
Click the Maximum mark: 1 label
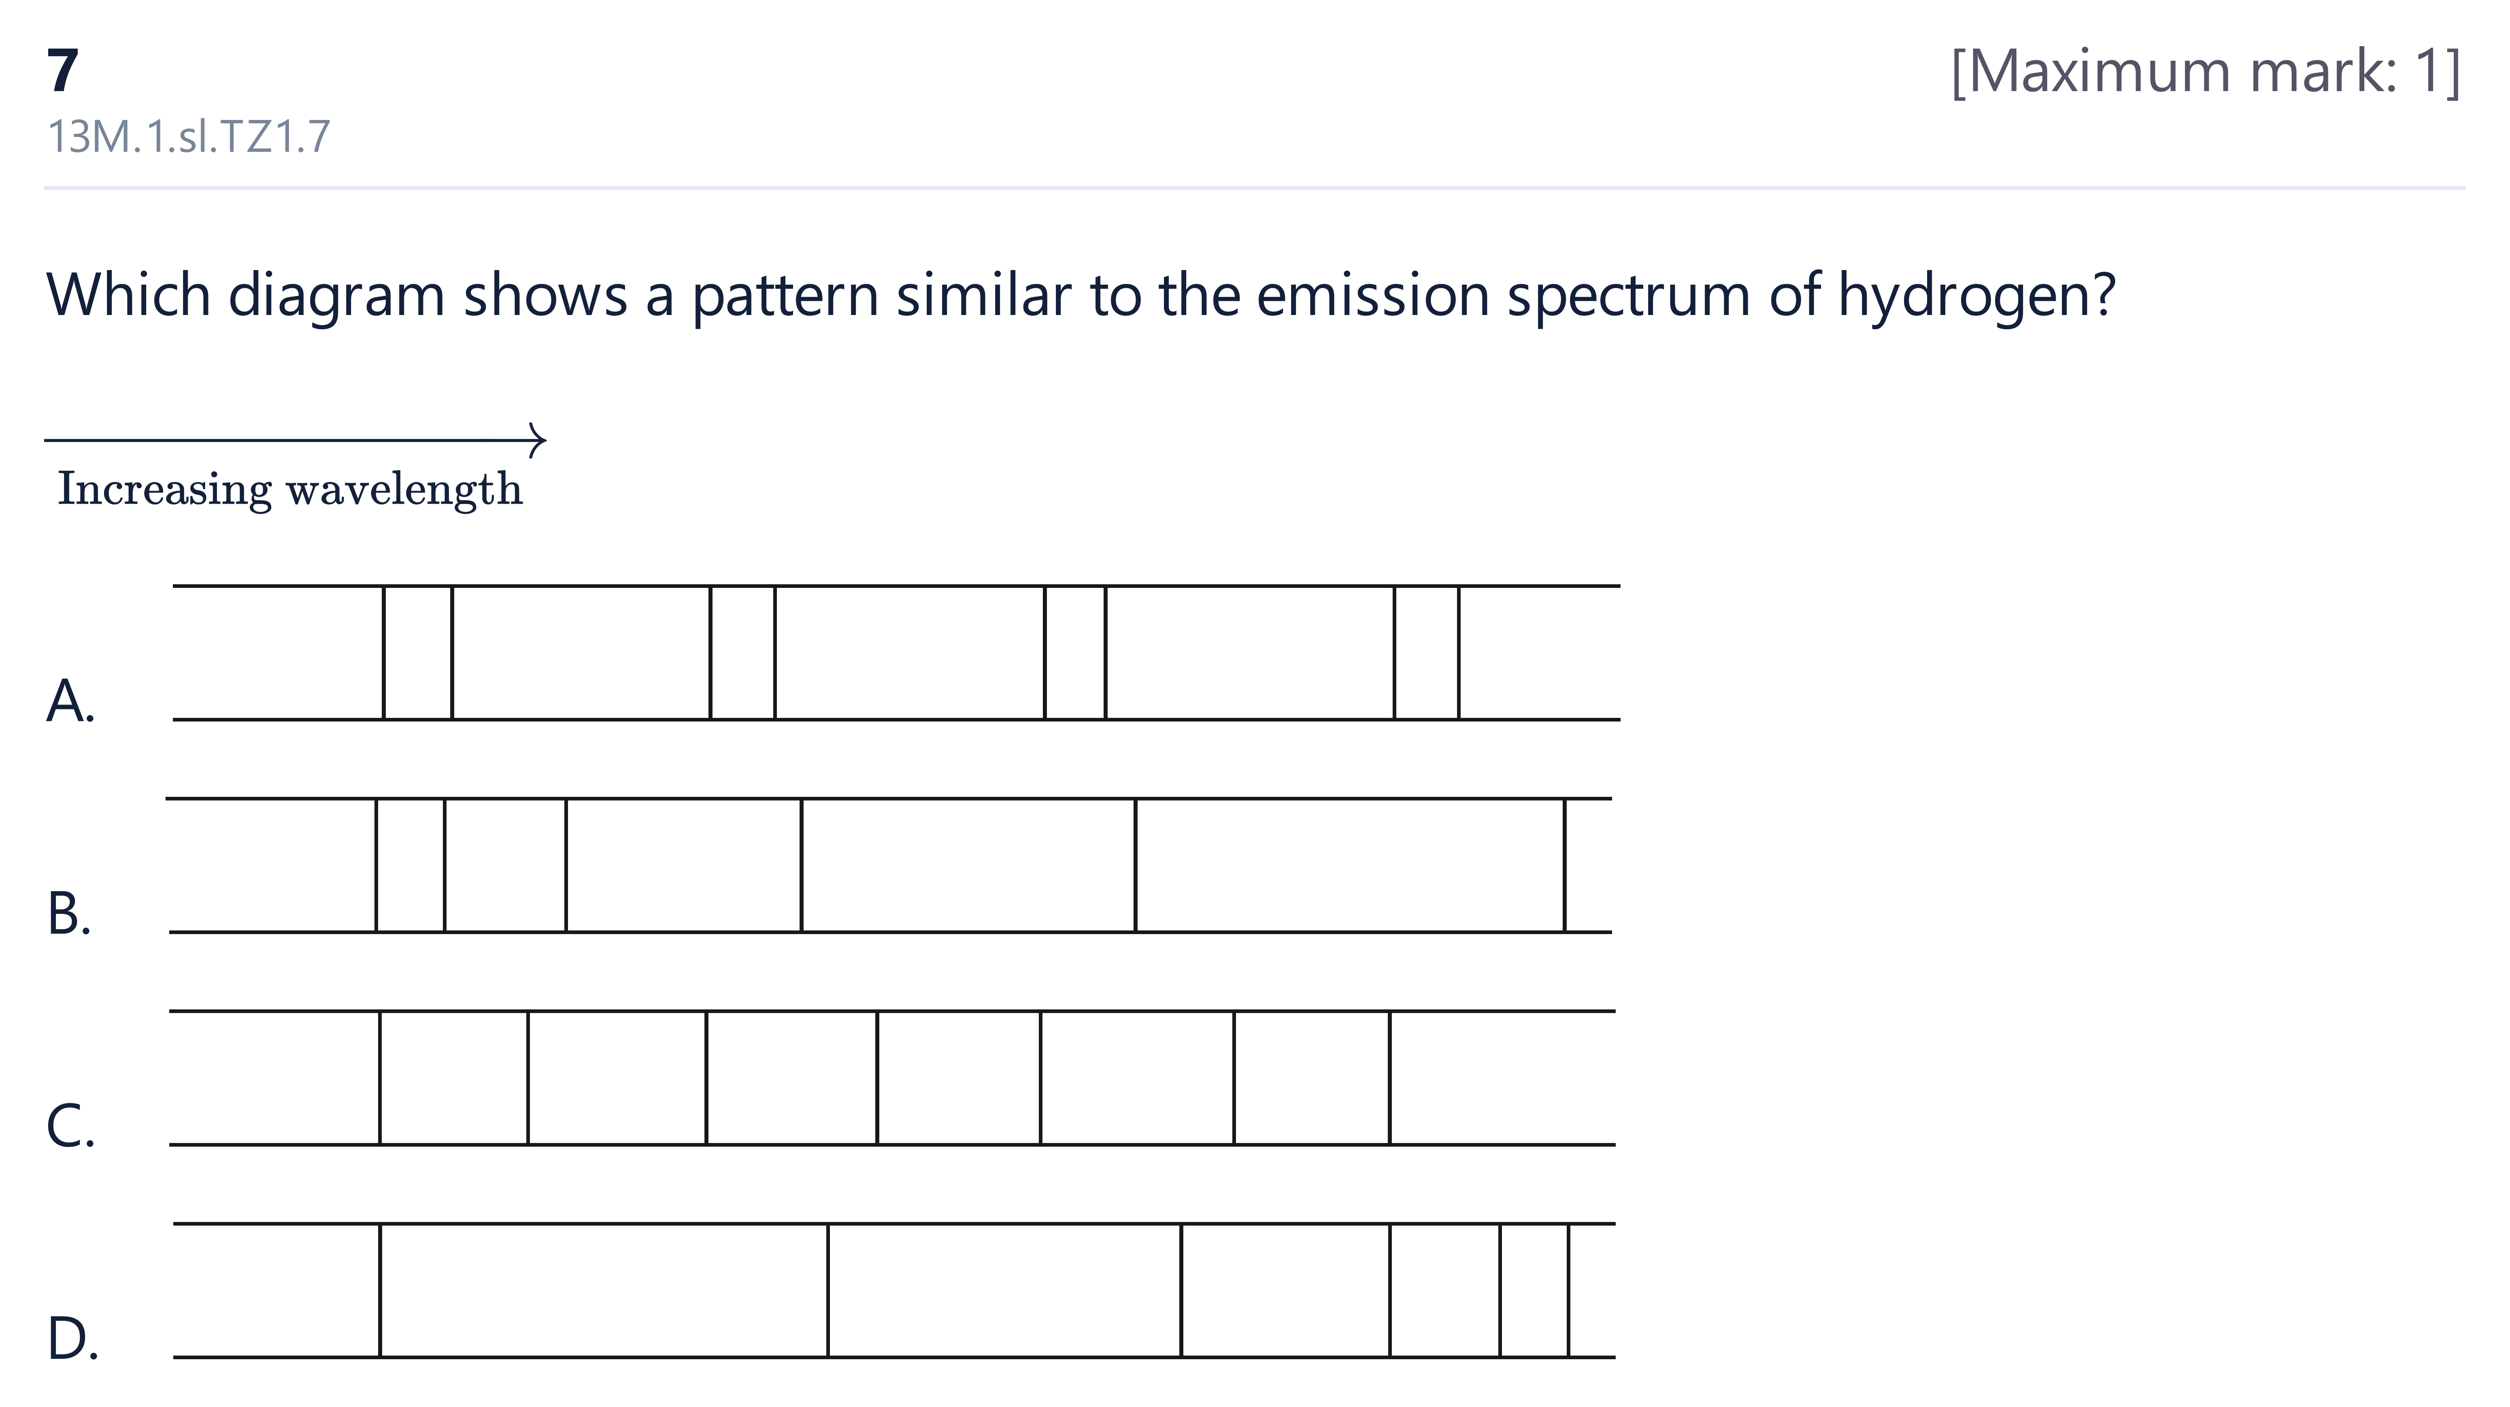pyautogui.click(x=2206, y=71)
